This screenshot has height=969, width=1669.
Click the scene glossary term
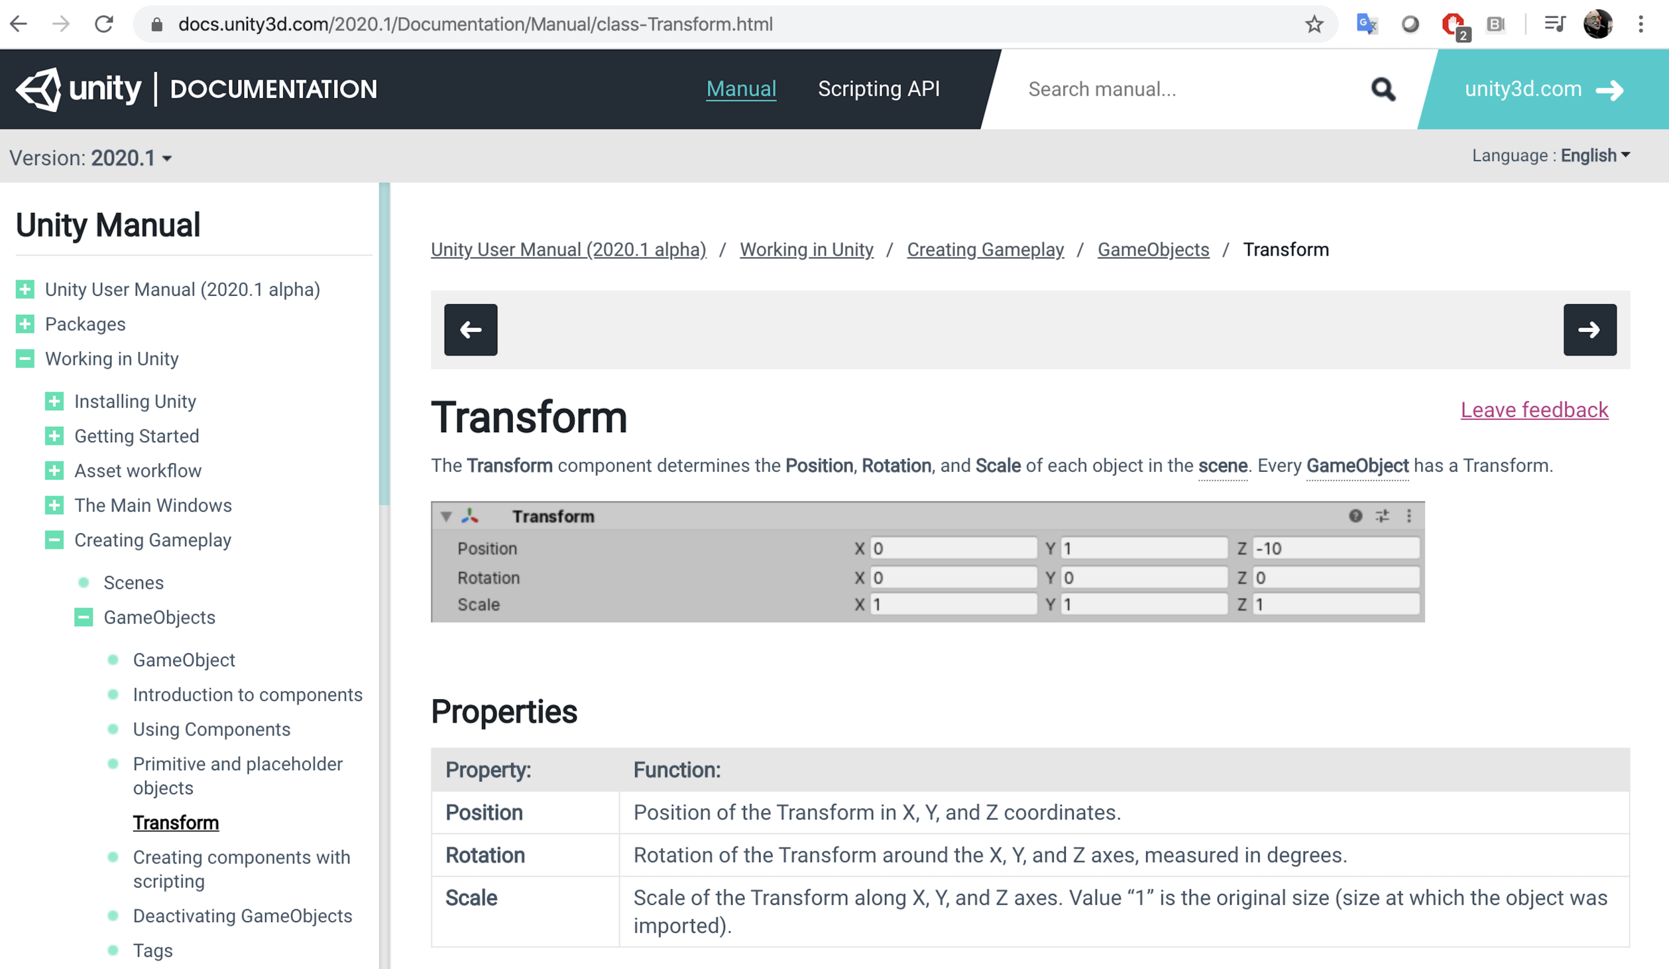coord(1223,465)
